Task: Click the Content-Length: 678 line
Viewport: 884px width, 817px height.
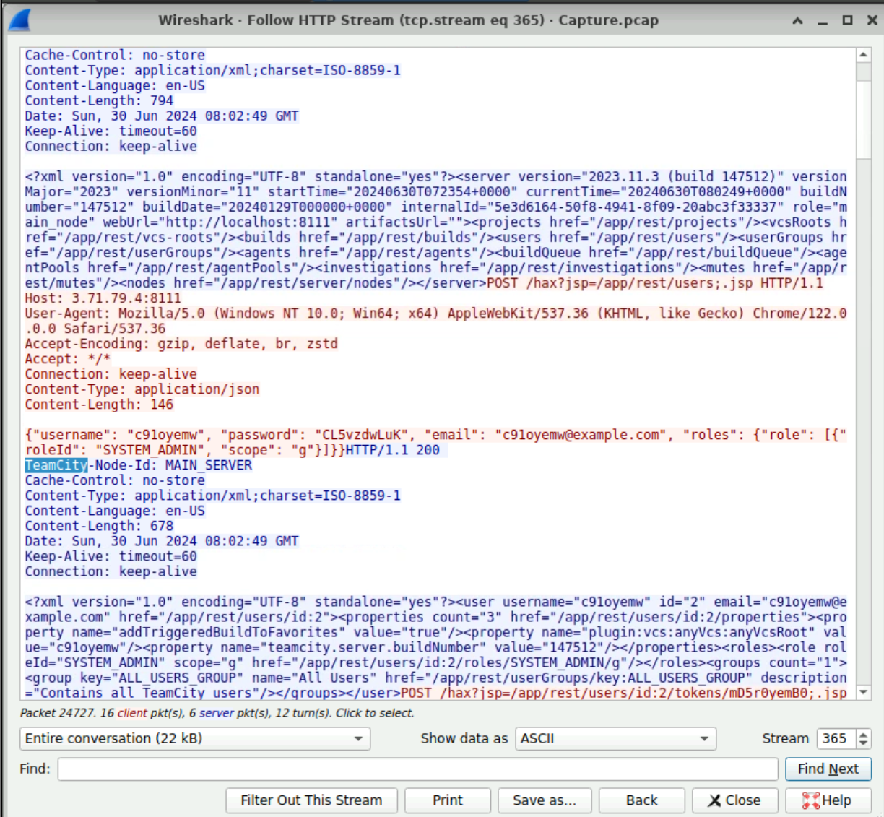Action: pyautogui.click(x=99, y=526)
